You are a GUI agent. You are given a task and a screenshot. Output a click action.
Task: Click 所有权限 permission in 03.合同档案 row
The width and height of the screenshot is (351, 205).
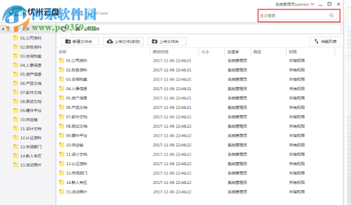297,79
